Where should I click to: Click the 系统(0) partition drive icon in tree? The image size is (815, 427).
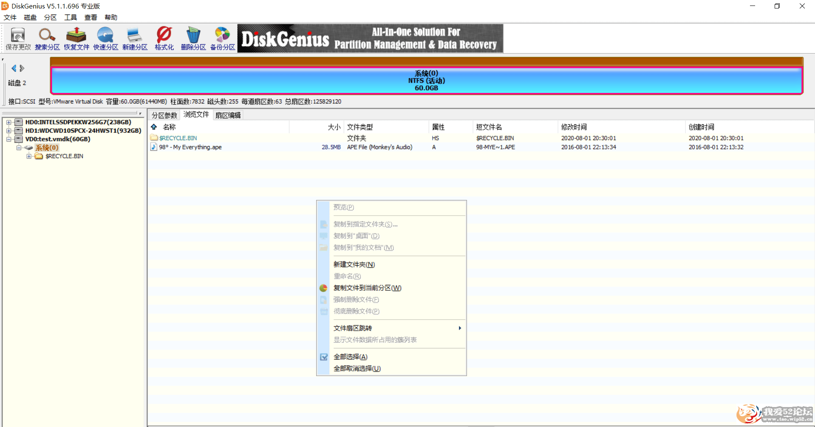(x=28, y=148)
